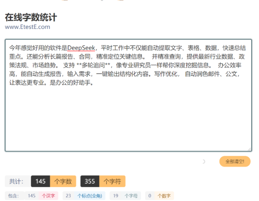The height and width of the screenshot is (201, 259).
Task: Click the textarea resize handle corner
Action: coord(249,149)
